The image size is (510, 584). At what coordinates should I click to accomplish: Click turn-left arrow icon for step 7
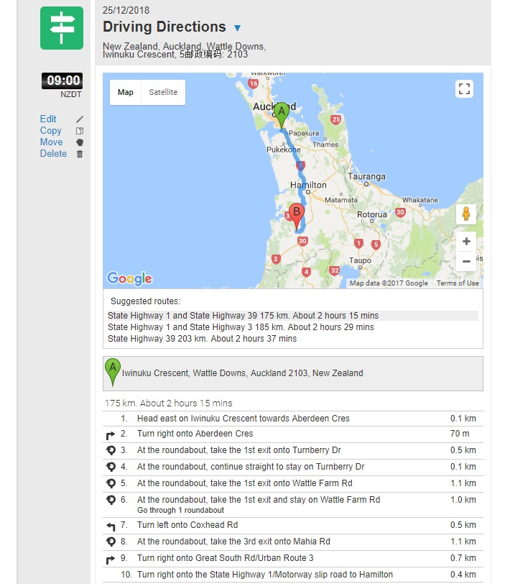coord(111,526)
